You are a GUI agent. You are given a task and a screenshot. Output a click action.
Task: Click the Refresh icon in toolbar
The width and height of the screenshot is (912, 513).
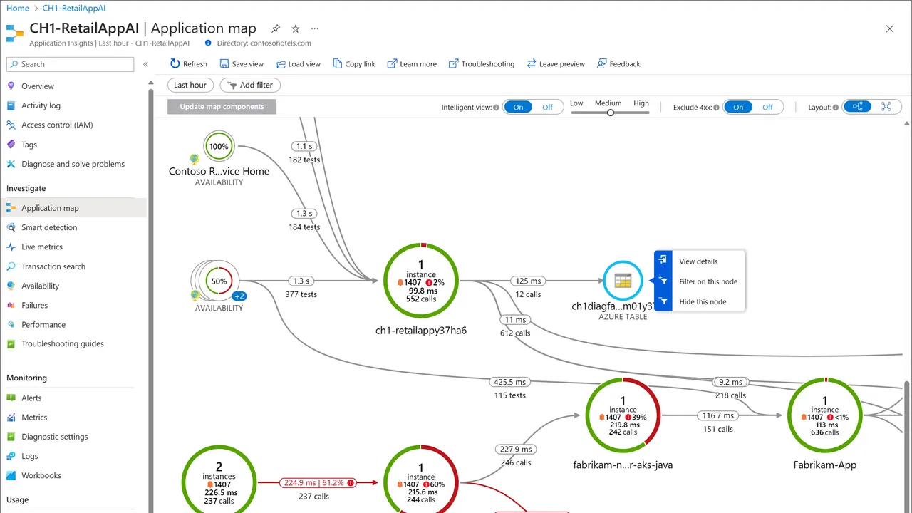point(175,63)
